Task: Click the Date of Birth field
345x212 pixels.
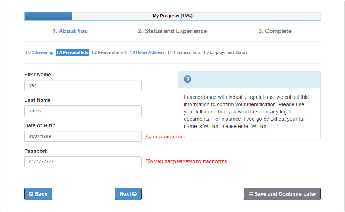Action: tap(83, 136)
